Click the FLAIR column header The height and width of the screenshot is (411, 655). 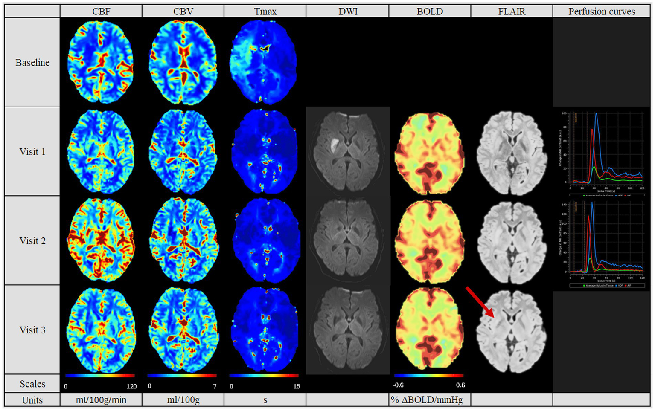point(512,12)
